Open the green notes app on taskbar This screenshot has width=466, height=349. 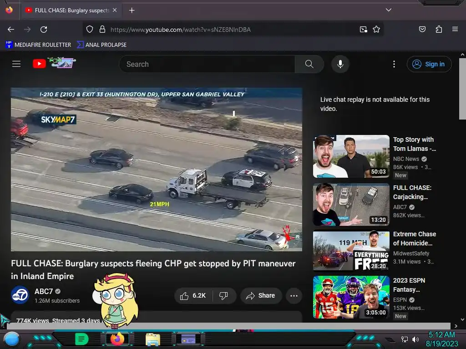82,339
